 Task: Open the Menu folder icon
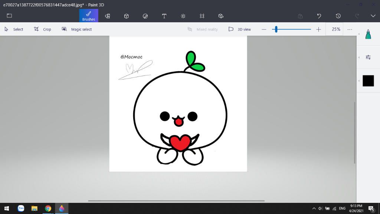(9, 16)
